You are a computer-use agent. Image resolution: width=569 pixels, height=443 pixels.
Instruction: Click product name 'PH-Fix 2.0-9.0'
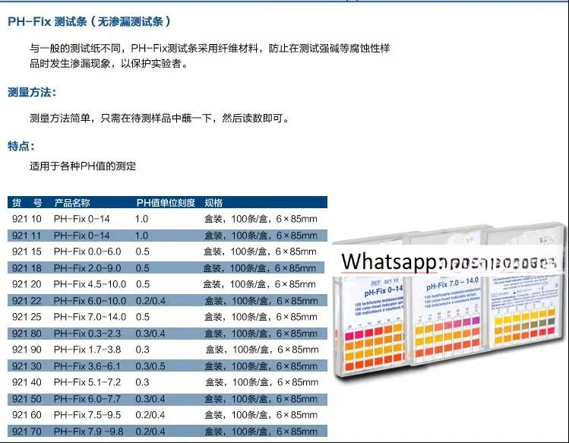87,268
